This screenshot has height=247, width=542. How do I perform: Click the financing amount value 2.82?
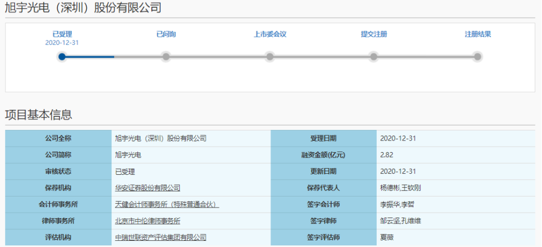[x=386, y=155]
